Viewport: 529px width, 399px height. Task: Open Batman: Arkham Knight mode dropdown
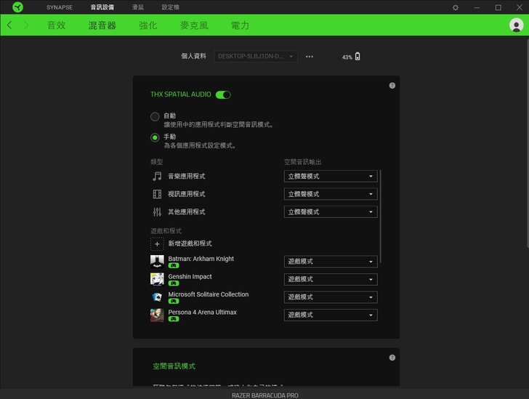coord(331,262)
